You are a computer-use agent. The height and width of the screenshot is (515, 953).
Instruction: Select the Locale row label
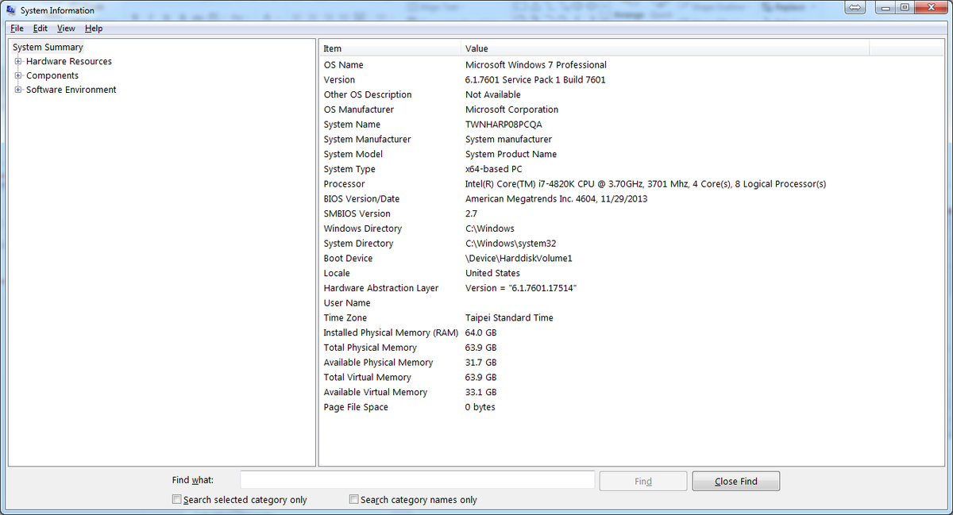tap(337, 273)
